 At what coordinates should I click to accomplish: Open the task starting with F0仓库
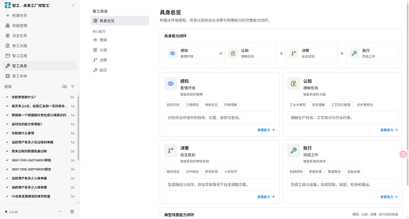(40, 196)
